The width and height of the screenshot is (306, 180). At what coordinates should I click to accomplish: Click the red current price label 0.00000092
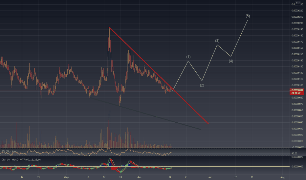click(x=297, y=90)
